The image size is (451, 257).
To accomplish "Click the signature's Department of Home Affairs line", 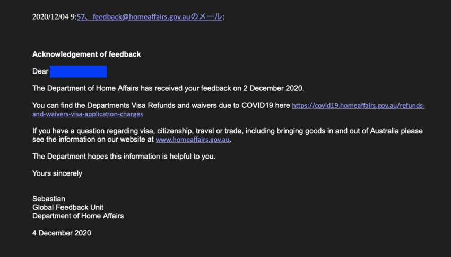I will pos(78,216).
